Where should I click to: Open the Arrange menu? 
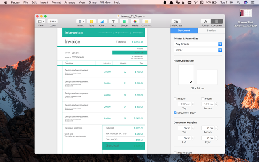pos(70,2)
